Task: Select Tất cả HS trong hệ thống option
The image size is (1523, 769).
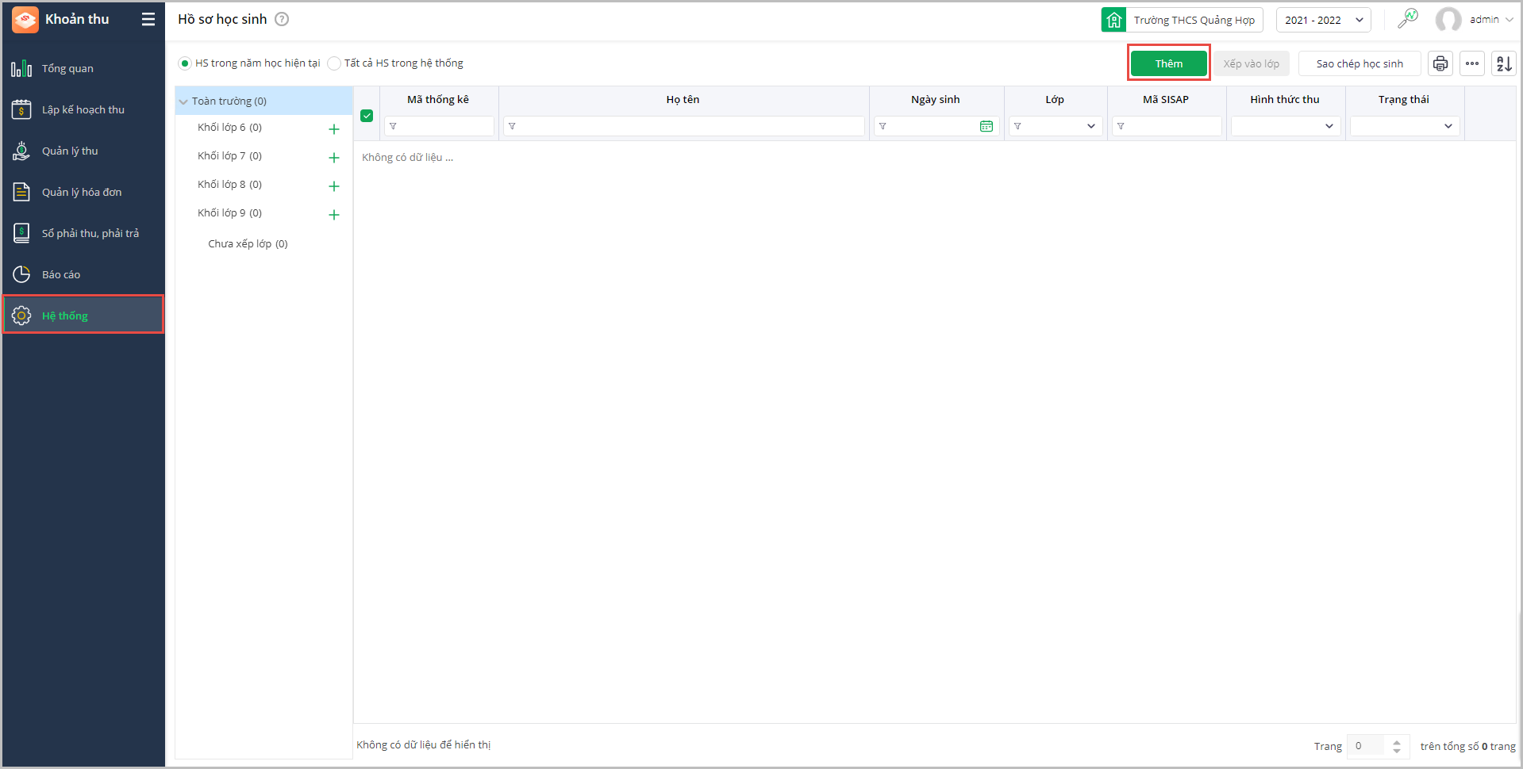Action: (x=334, y=63)
